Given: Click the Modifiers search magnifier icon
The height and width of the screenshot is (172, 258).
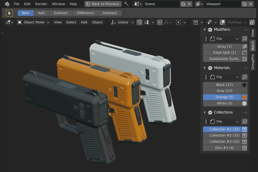Looking at the screenshot, I should pyautogui.click(x=244, y=39).
